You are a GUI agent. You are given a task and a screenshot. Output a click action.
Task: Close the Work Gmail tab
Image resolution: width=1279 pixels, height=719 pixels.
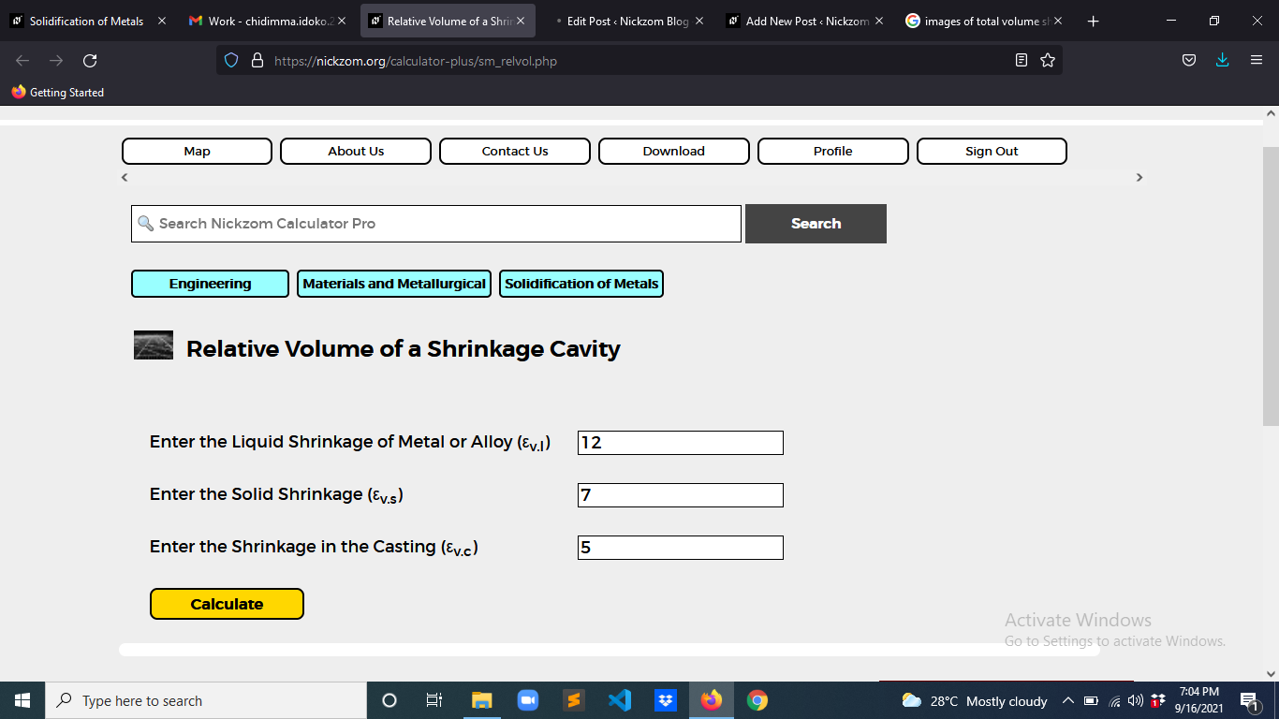pos(341,21)
